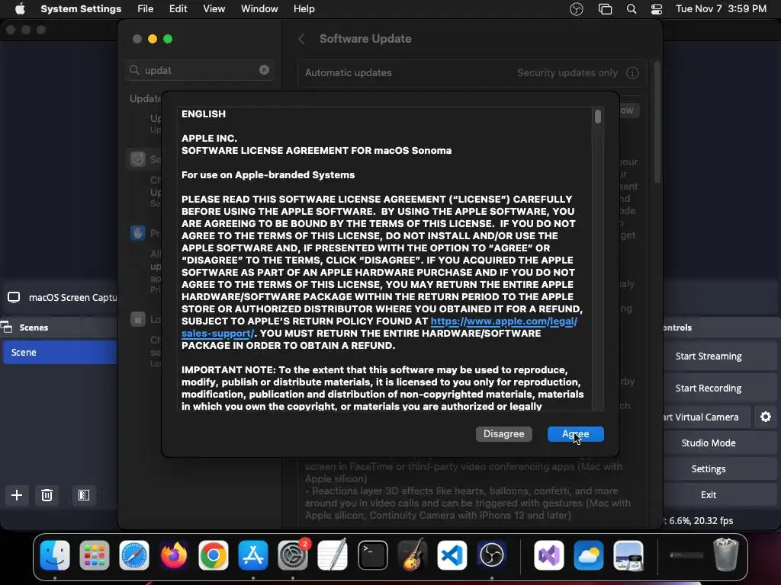Click the 'updat' search field

pyautogui.click(x=199, y=70)
